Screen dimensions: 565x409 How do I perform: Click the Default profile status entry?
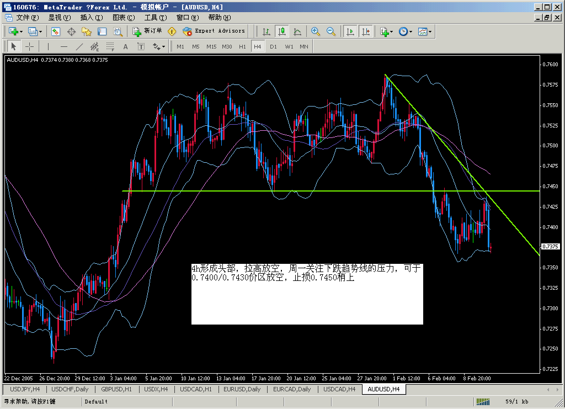(x=96, y=401)
